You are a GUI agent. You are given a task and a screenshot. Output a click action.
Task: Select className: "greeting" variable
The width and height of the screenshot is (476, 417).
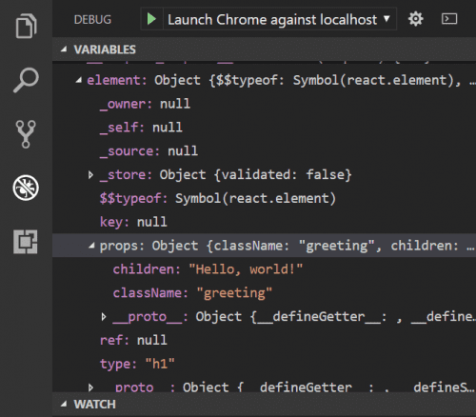264,293
